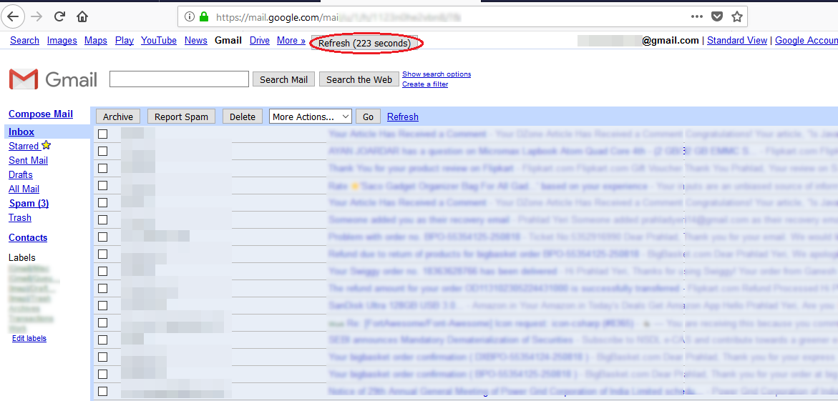838x401 pixels.
Task: Open the Search link in the top bar
Action: tap(24, 40)
